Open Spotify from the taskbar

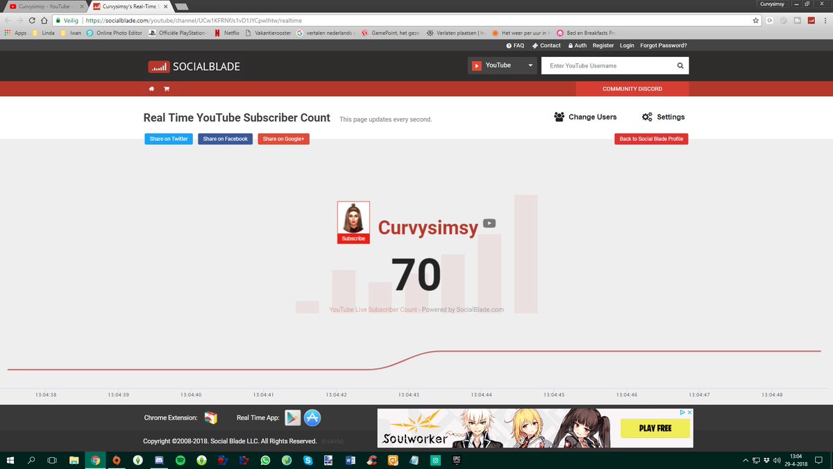(180, 460)
